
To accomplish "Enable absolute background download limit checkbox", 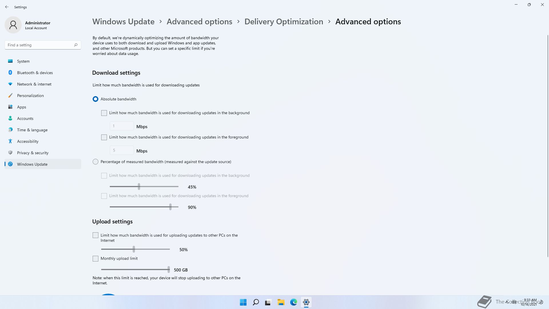I will (x=104, y=113).
